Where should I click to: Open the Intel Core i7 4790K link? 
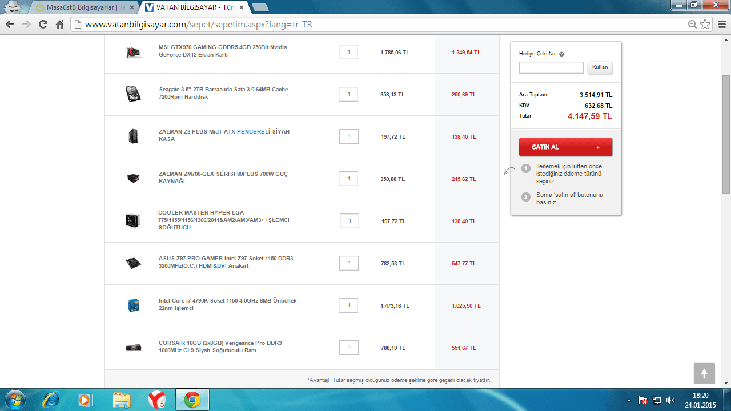pos(228,304)
